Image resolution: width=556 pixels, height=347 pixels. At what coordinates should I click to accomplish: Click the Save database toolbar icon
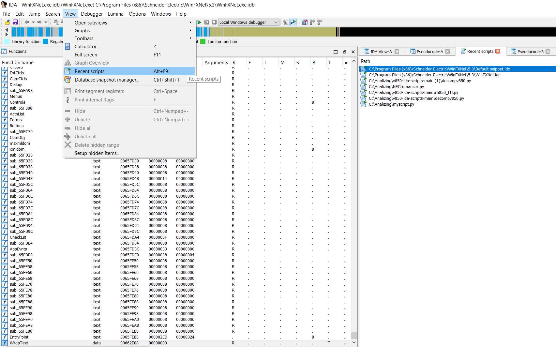click(x=15, y=22)
